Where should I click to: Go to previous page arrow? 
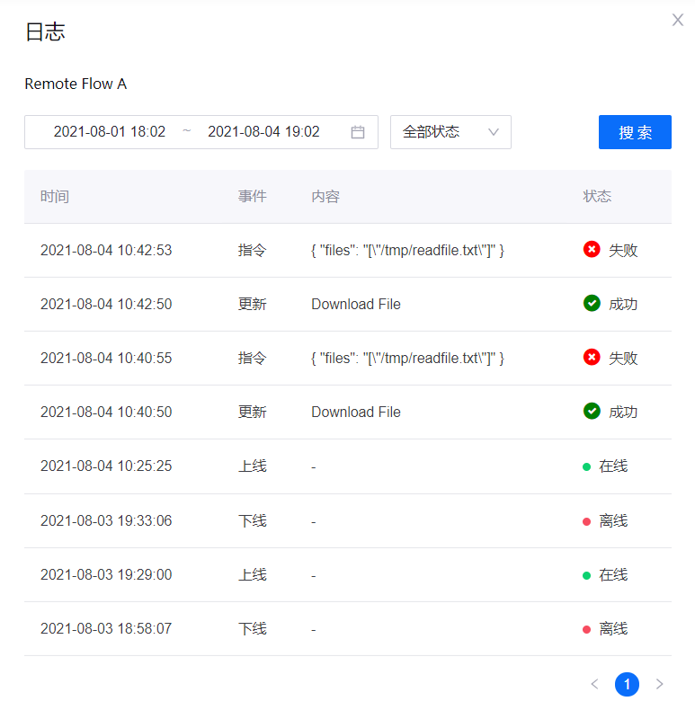pos(594,685)
